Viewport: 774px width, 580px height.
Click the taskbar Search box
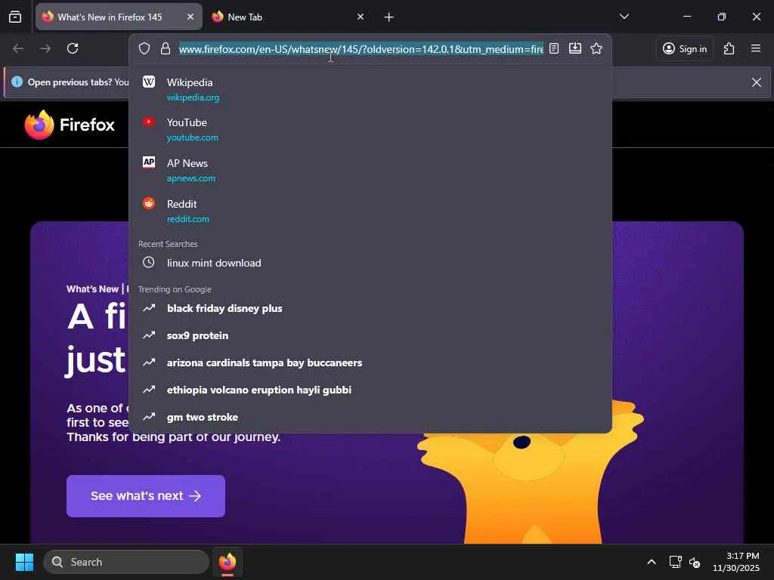tap(126, 562)
